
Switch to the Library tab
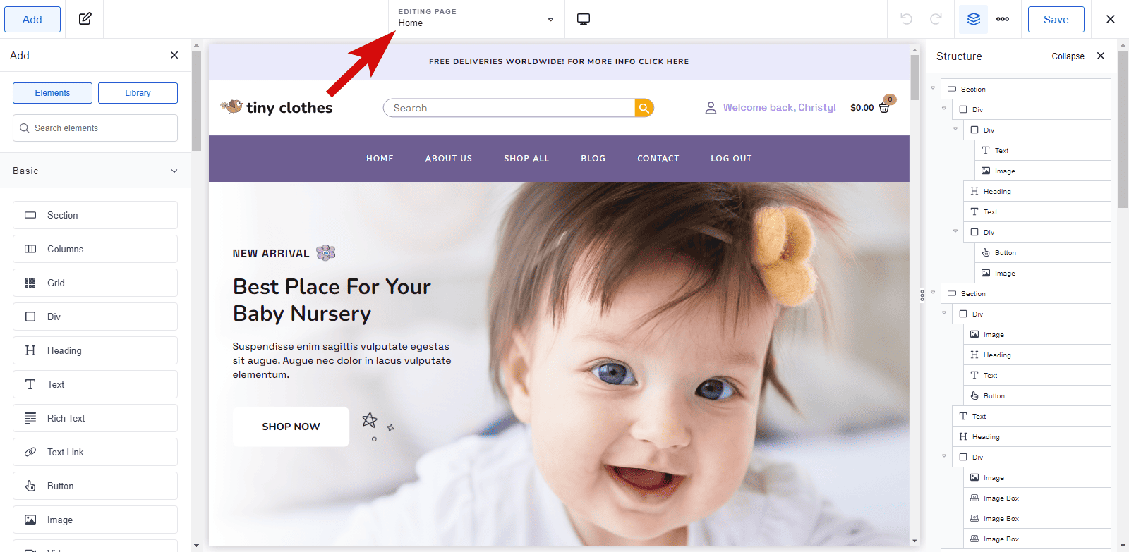tap(138, 93)
